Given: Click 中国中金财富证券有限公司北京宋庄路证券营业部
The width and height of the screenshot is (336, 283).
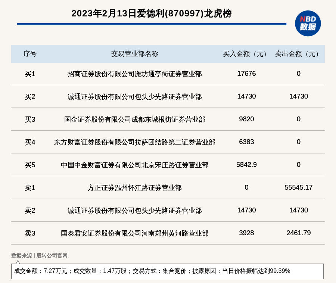Looking at the screenshot, I should pos(134,165).
